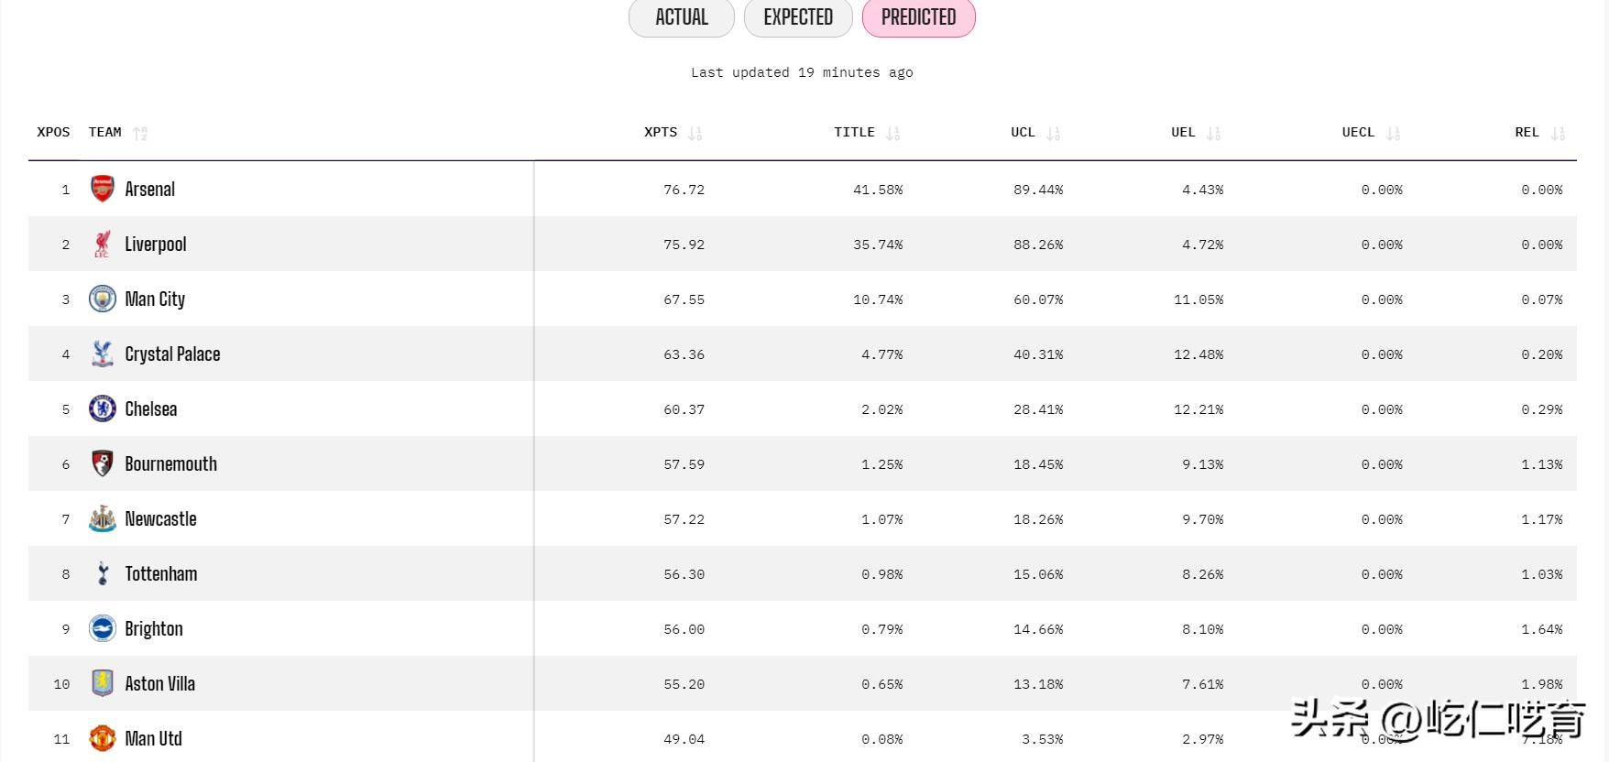Click the Brighton club crest icon

102,628
